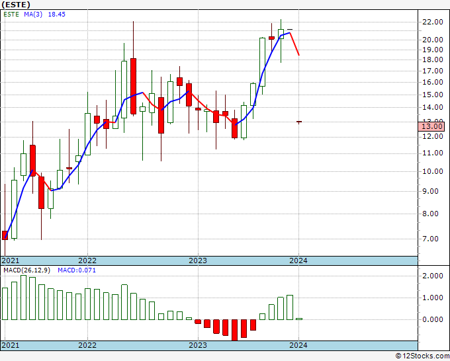Click 2024 on the price chart timeline
The image size is (450, 361).
(298, 261)
